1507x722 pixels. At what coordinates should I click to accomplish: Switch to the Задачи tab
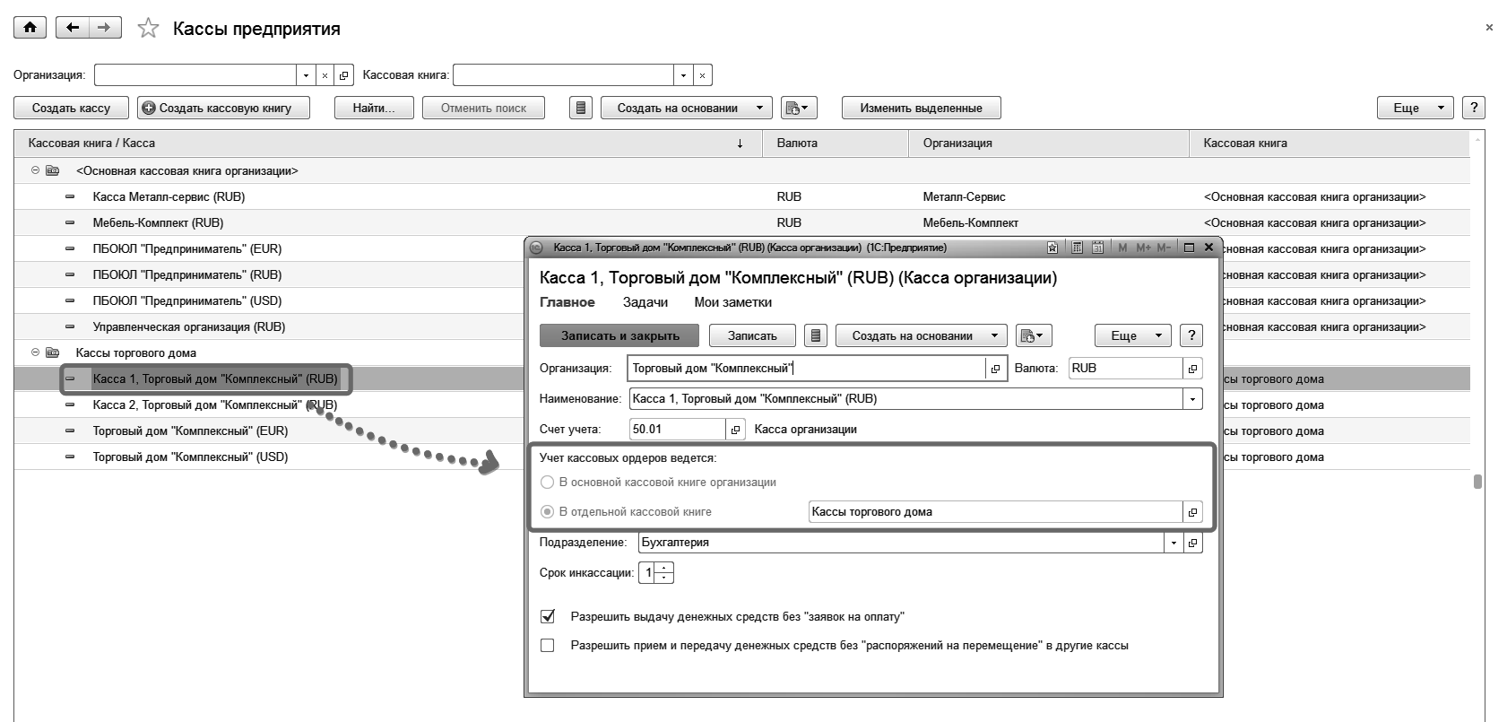(x=645, y=303)
